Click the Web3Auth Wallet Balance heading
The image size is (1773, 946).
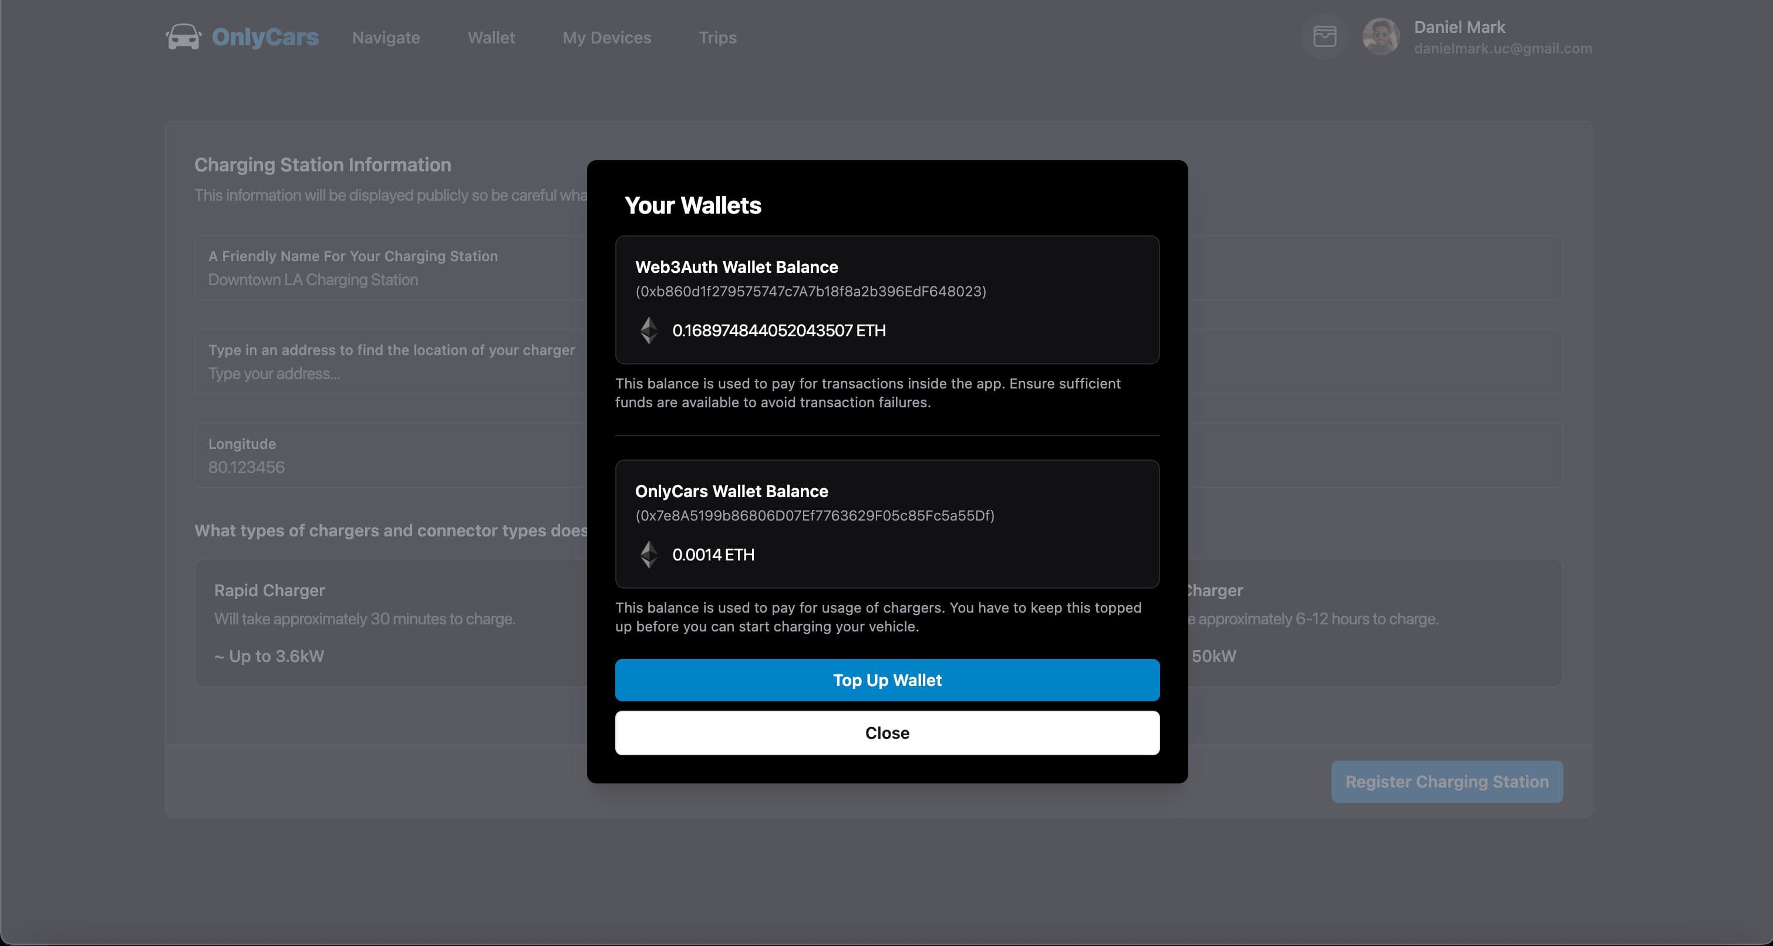point(736,267)
